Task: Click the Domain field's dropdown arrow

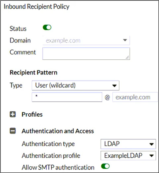Action: [125, 40]
